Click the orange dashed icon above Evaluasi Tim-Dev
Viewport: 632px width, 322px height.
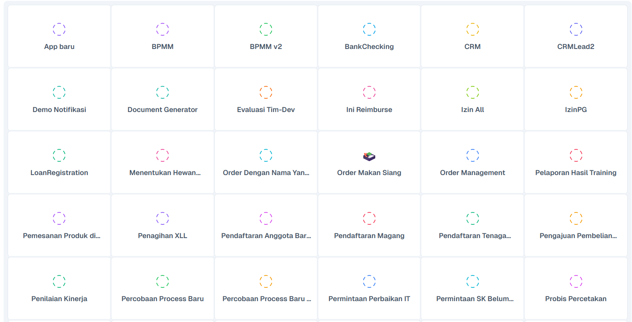(266, 92)
